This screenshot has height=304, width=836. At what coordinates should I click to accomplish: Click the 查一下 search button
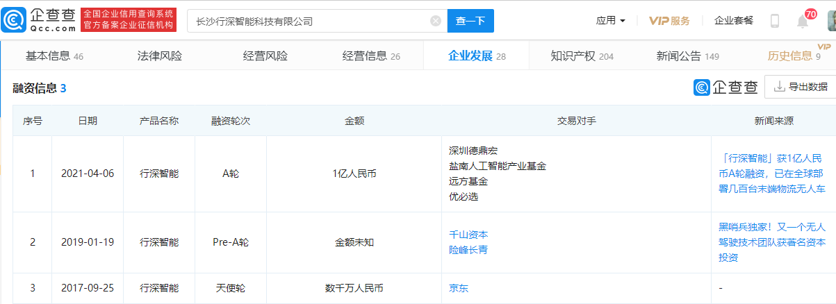click(470, 21)
